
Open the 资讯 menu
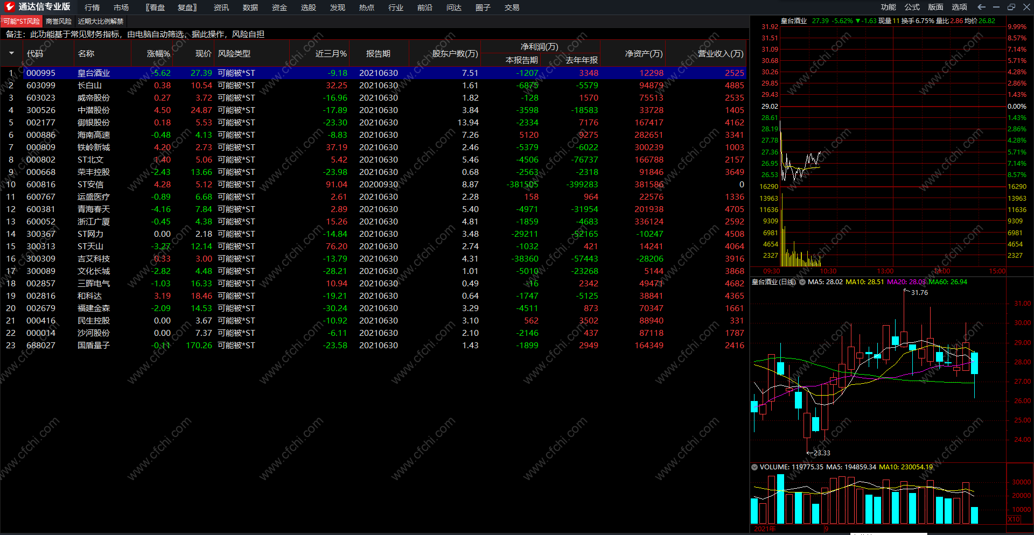[221, 8]
